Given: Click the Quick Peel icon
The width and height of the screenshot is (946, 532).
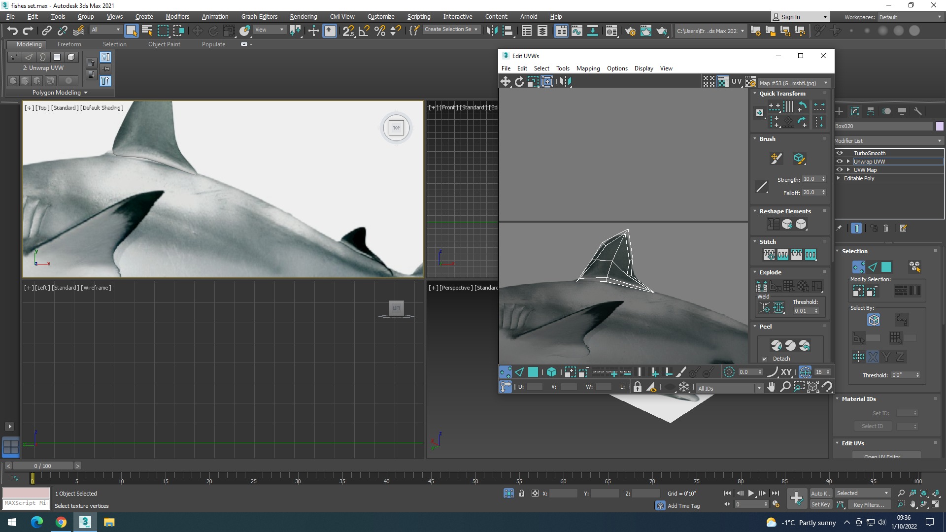Looking at the screenshot, I should (x=777, y=345).
